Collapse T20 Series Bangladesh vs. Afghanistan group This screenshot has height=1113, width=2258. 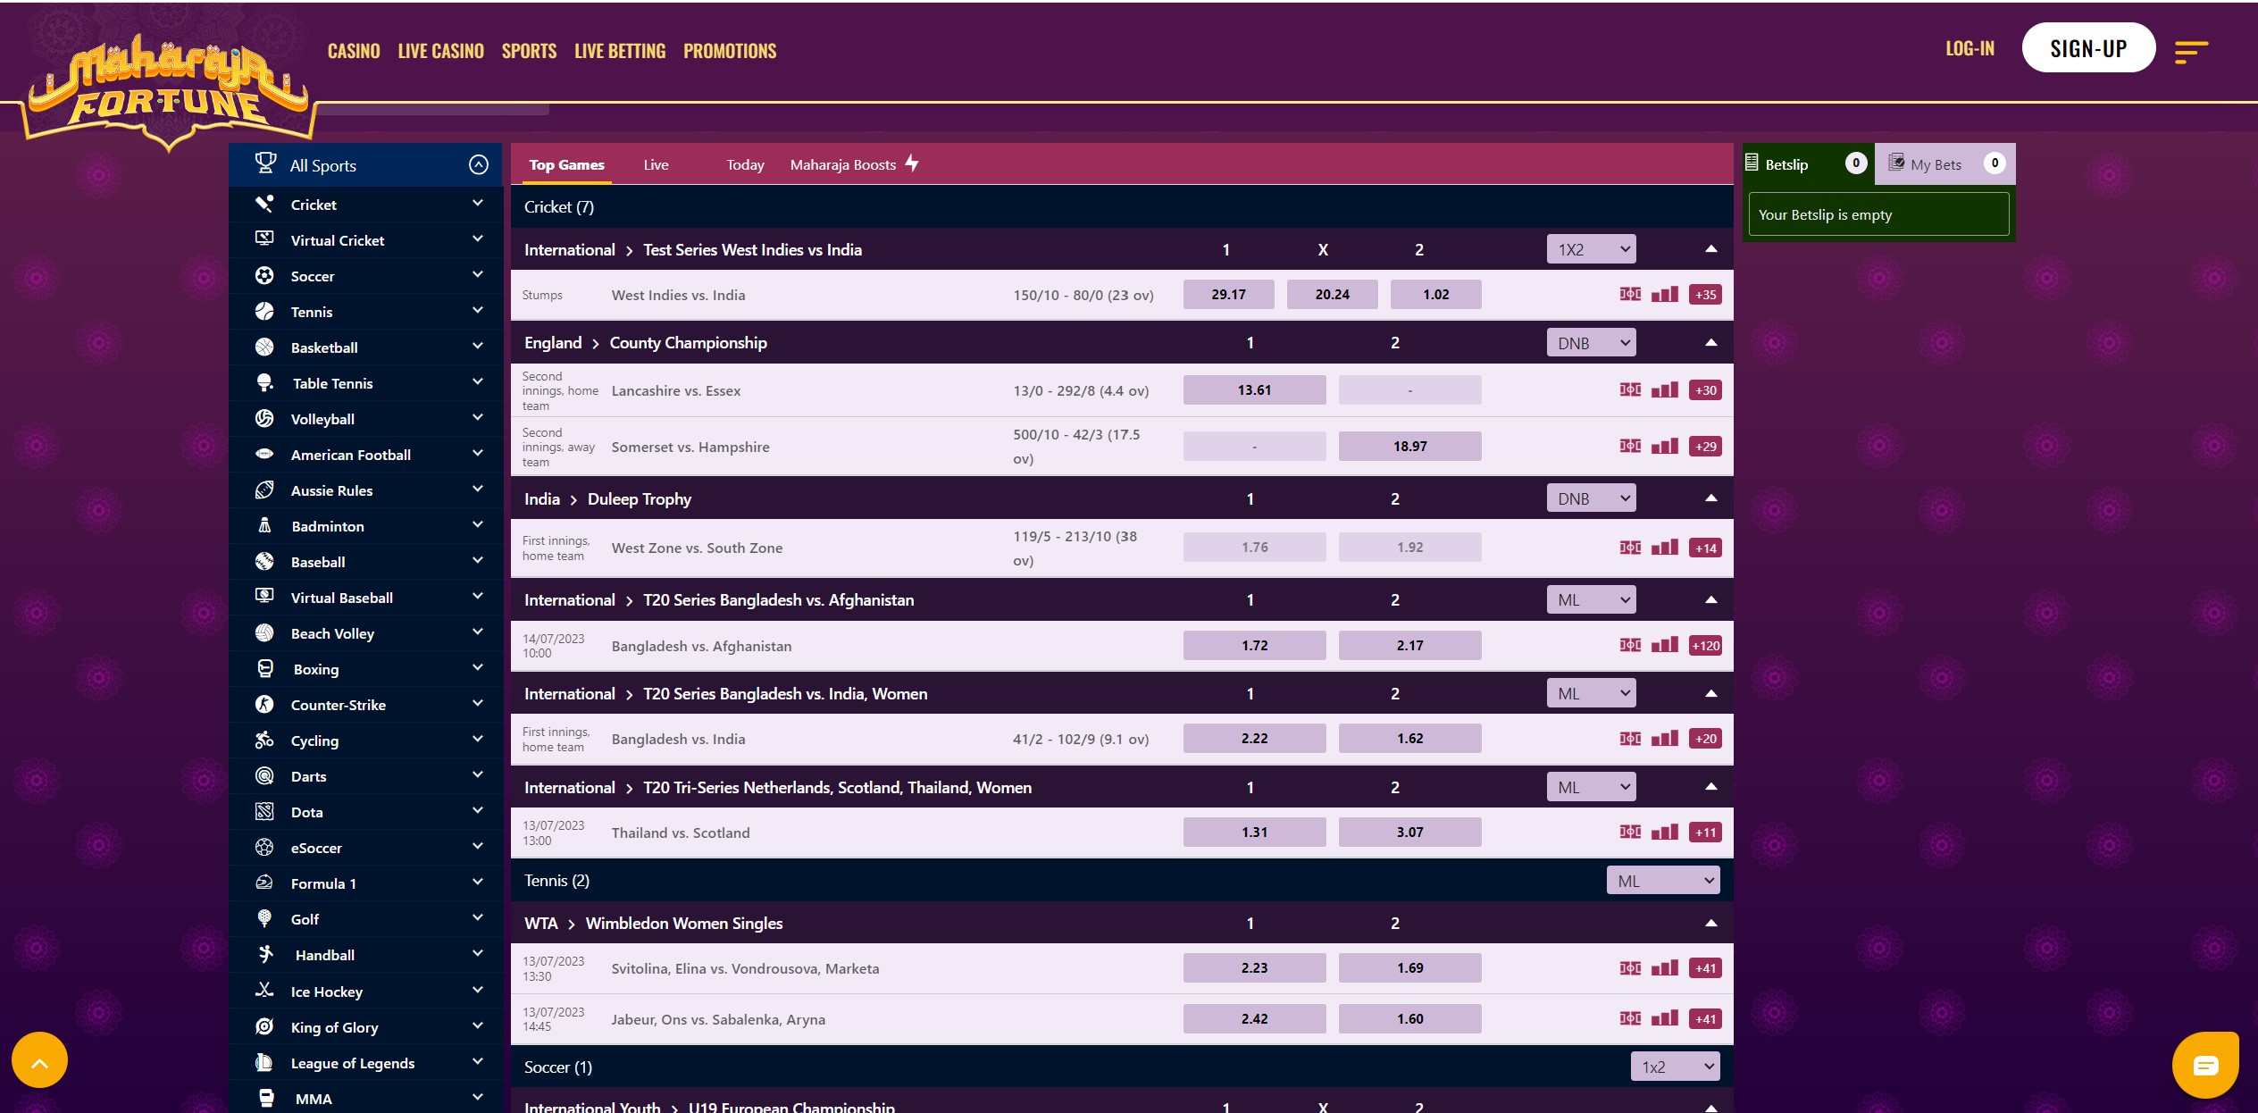(1711, 599)
